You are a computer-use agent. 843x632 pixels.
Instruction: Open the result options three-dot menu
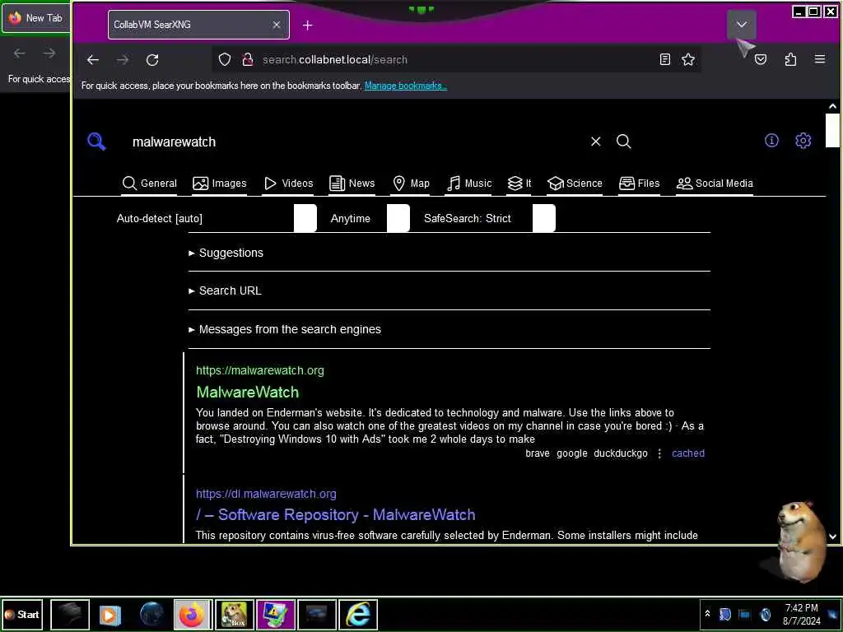coord(659,453)
